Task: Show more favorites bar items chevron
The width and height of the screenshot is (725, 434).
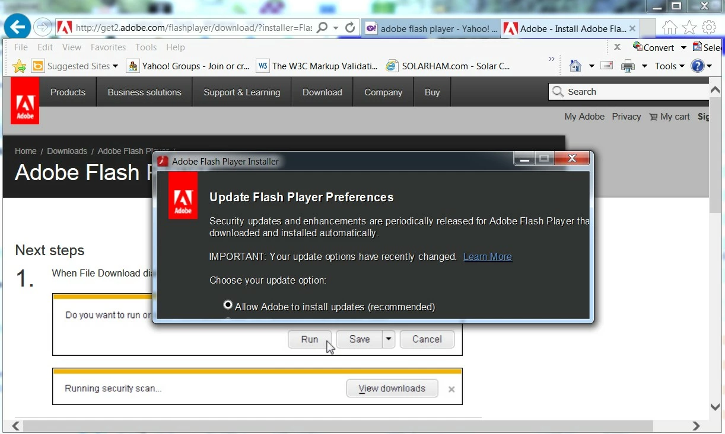Action: click(551, 59)
